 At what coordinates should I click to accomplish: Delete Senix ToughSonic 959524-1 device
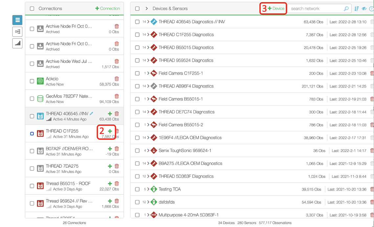tap(372, 150)
